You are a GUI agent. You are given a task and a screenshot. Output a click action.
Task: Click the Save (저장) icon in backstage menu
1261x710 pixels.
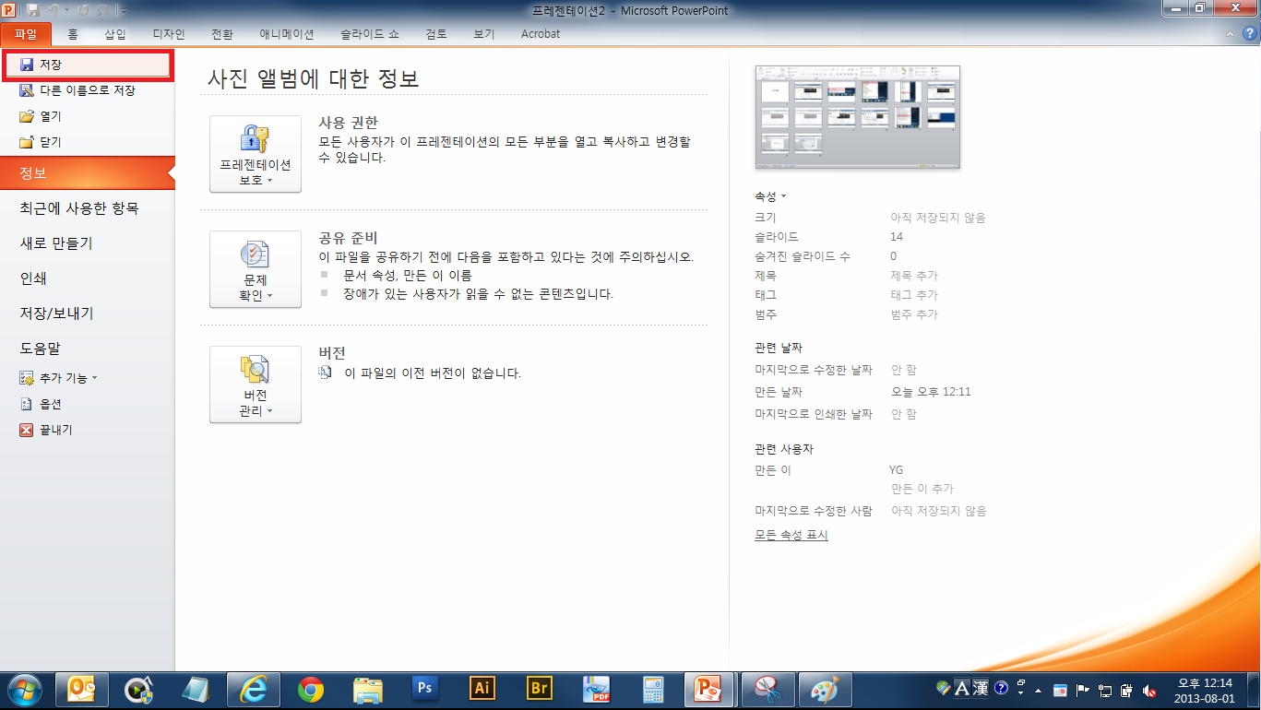pos(27,65)
